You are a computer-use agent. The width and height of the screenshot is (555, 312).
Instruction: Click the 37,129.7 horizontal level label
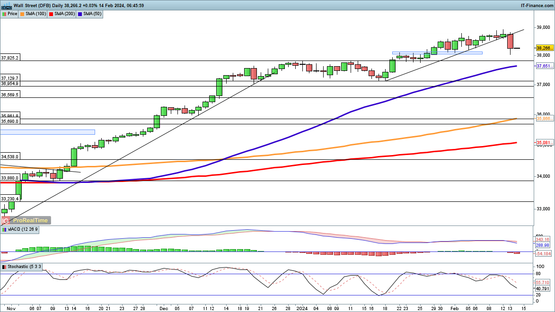coord(10,78)
